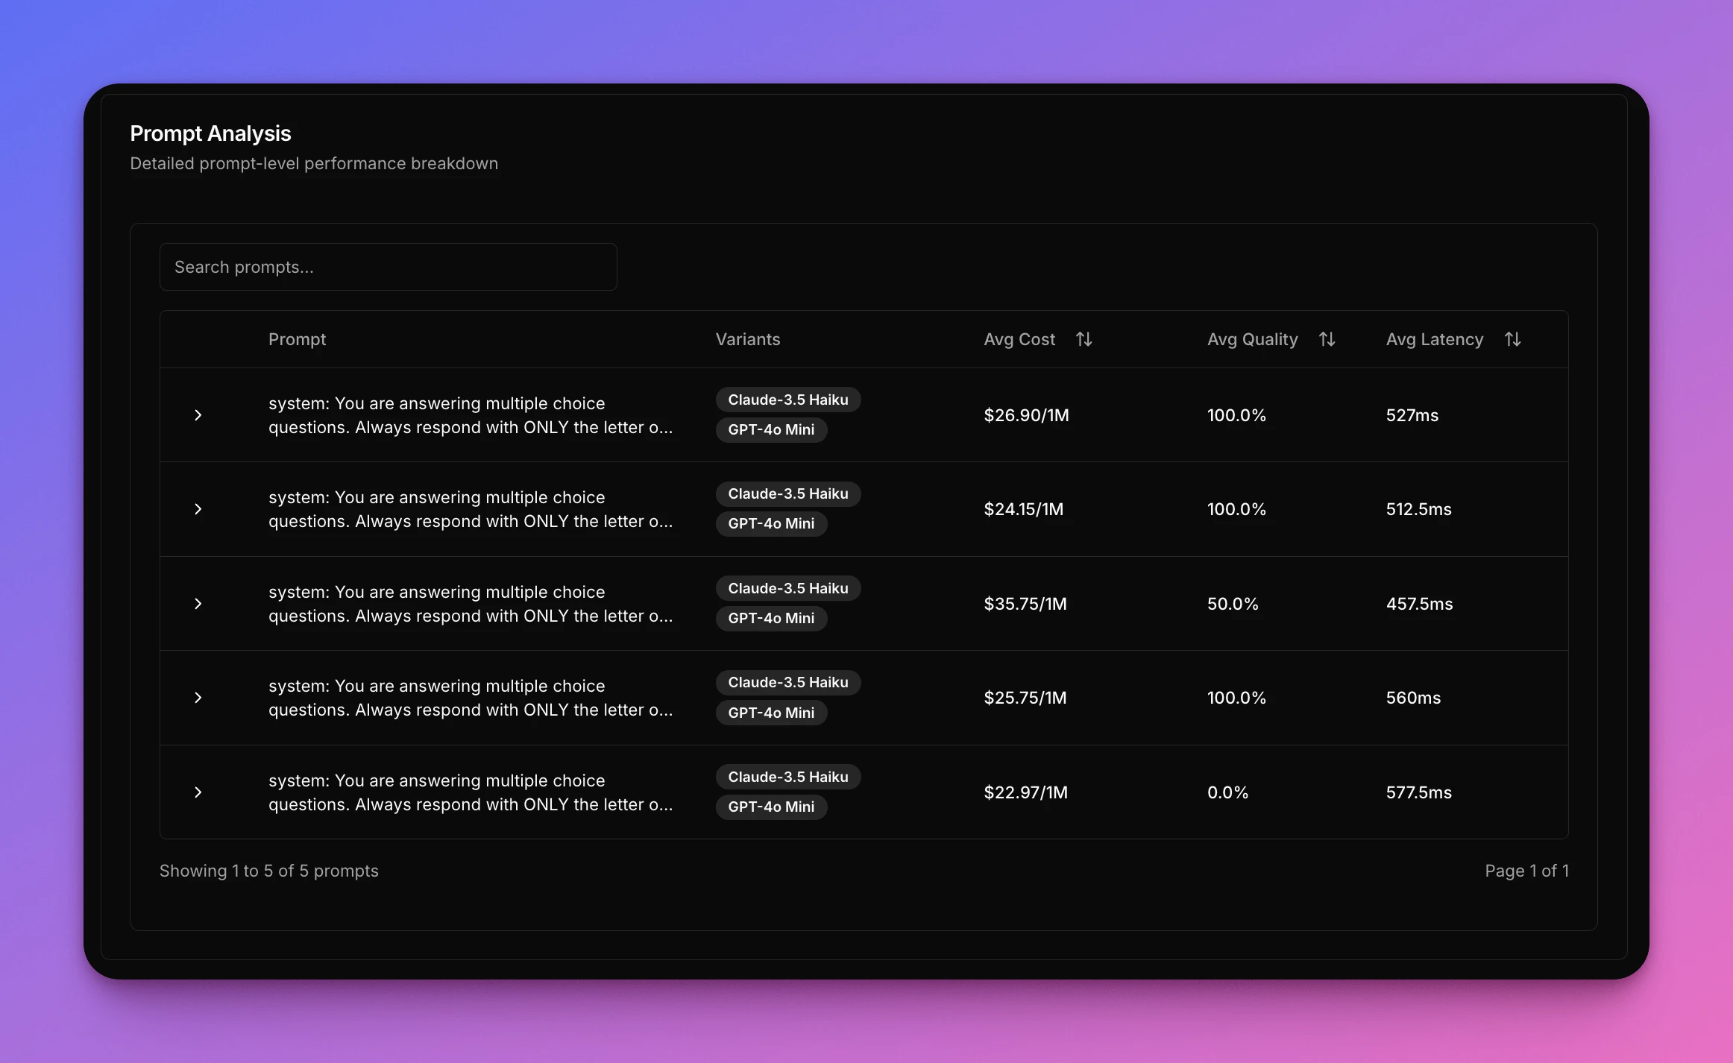The width and height of the screenshot is (1733, 1063).
Task: Expand the prompt row costing $26.90/1M
Action: (198, 415)
